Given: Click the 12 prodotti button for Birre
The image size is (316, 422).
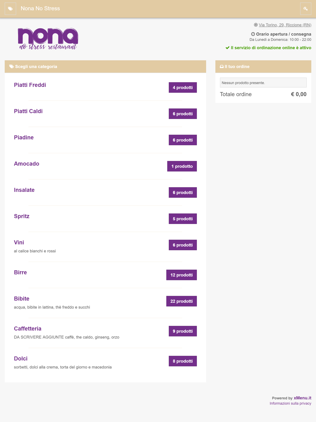Looking at the screenshot, I should pos(181,275).
